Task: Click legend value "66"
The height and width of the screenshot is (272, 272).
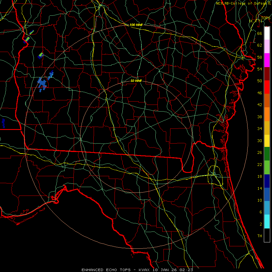Action: tap(260, 33)
